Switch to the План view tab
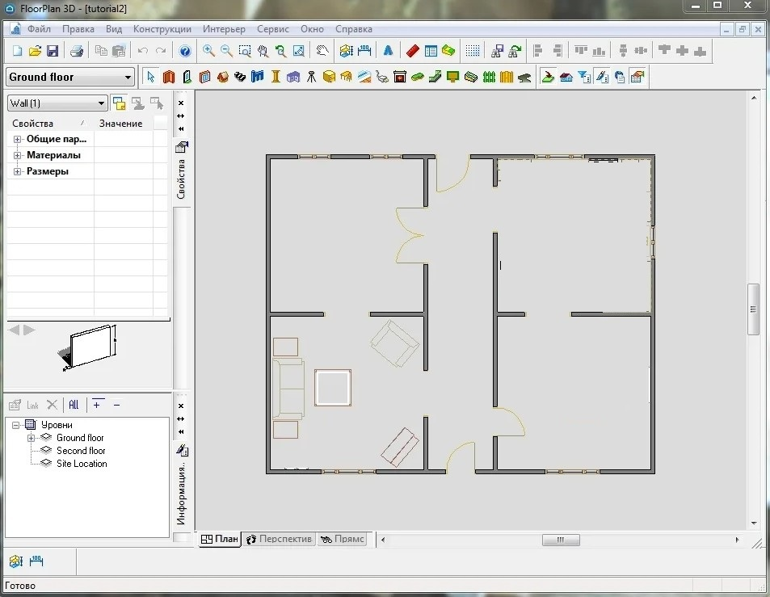The height and width of the screenshot is (597, 770). coord(220,539)
